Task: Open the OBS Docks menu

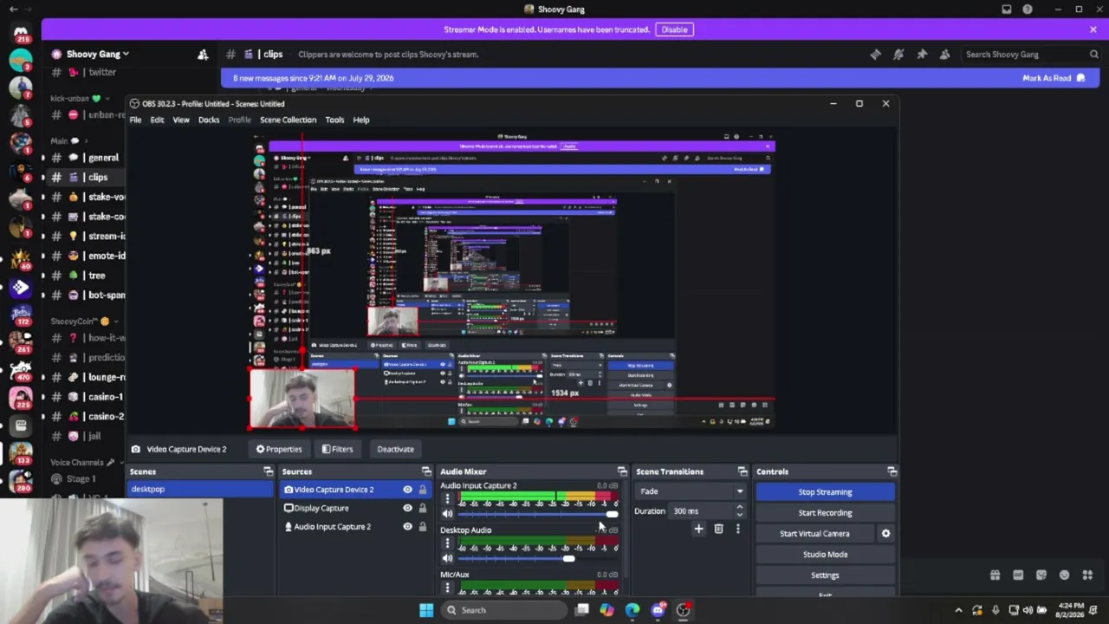Action: tap(209, 120)
